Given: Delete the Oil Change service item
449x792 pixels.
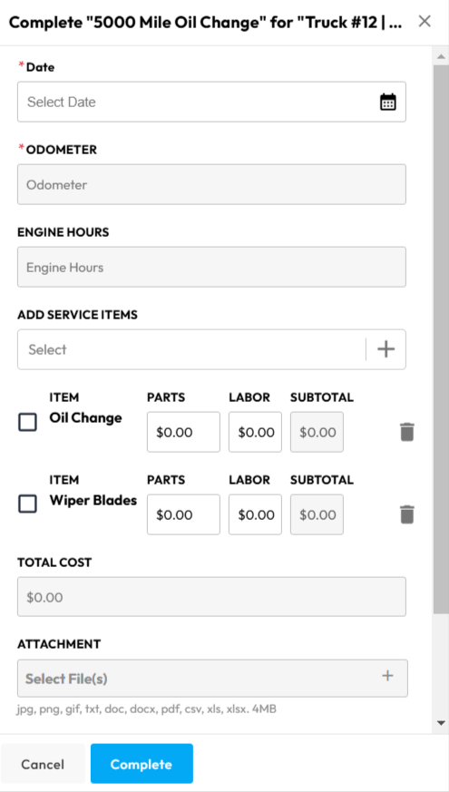Looking at the screenshot, I should (x=407, y=433).
